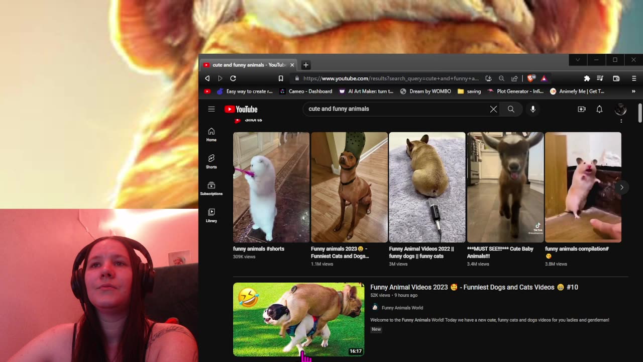Image resolution: width=643 pixels, height=362 pixels.
Task: Open the Shorts shelf three-dot options
Action: click(621, 121)
